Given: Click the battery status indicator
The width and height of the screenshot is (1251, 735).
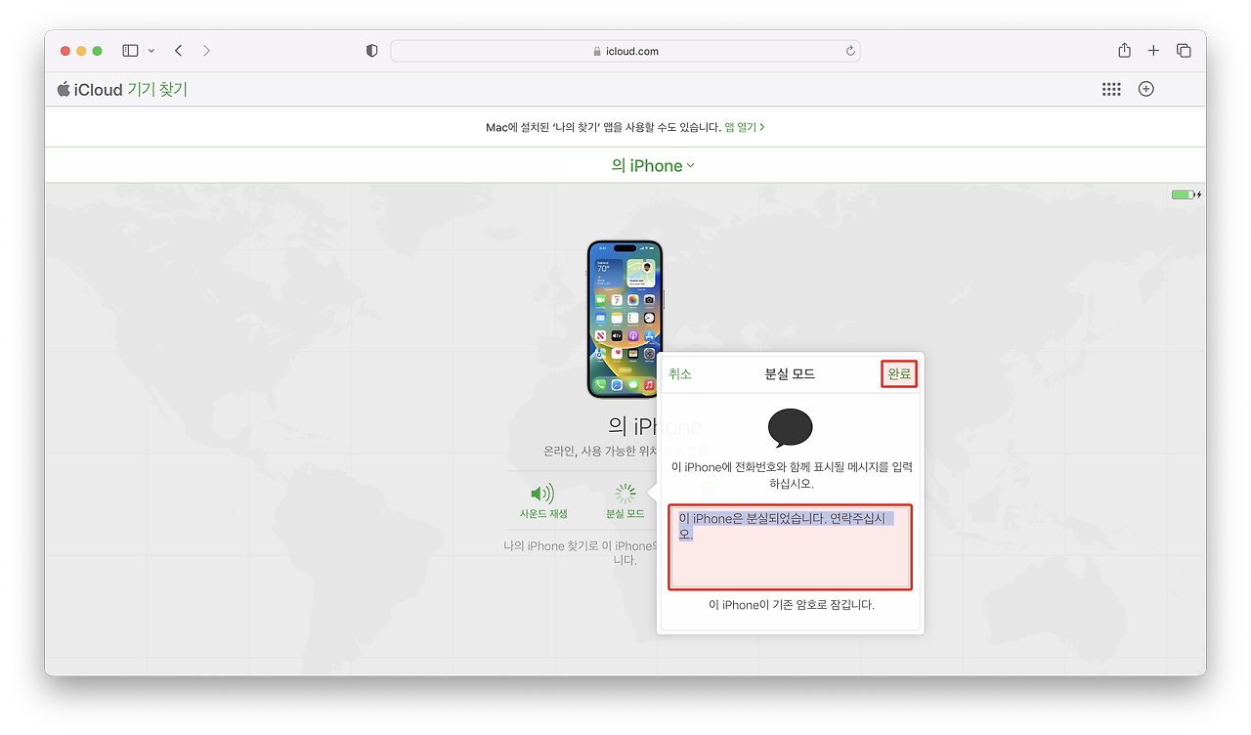Looking at the screenshot, I should pos(1186,195).
